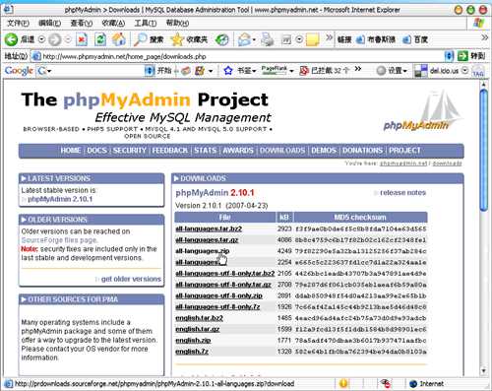Viewport: 492px width, 391px height.
Task: Click the Edit page icon in the toolbar
Action: point(286,40)
